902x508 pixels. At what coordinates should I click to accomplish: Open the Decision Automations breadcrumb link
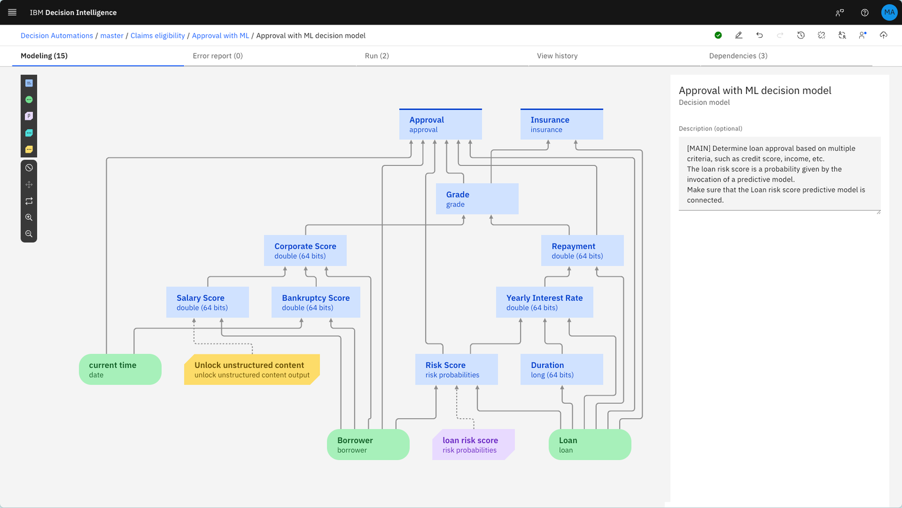(56, 35)
